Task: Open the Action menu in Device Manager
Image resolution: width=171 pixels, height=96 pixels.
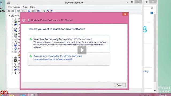Action: [x=17, y=7]
